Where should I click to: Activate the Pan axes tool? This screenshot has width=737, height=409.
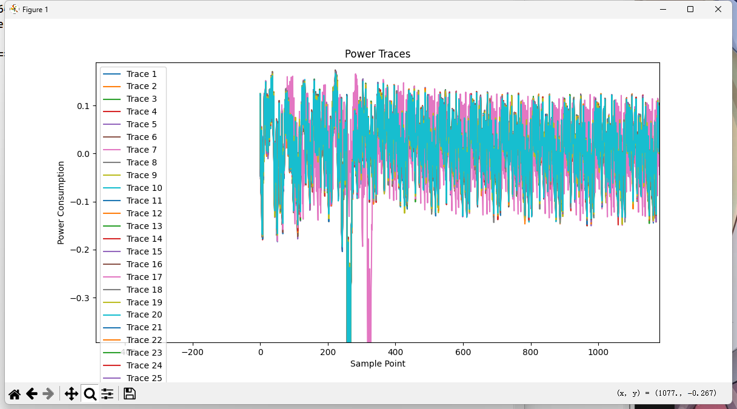coord(71,394)
